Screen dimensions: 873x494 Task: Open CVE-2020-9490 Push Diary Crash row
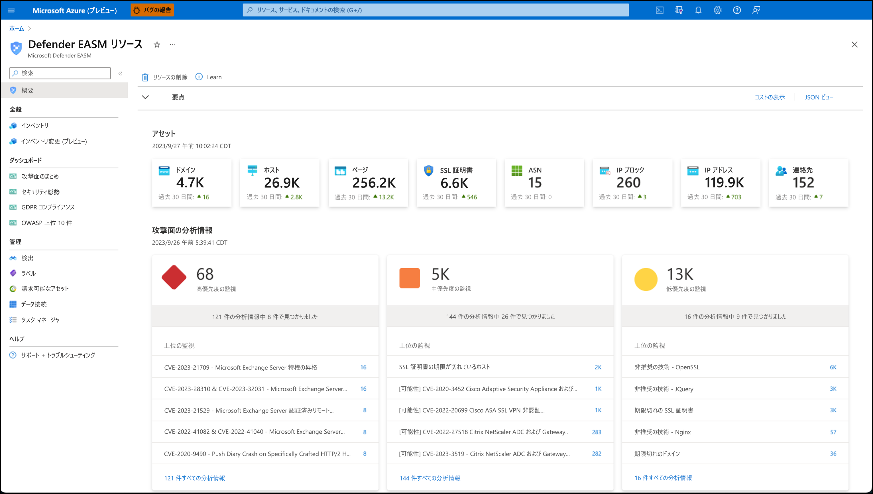[x=265, y=454]
